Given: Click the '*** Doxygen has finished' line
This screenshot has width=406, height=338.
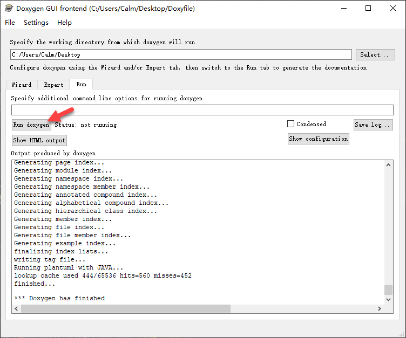Looking at the screenshot, I should 59,298.
